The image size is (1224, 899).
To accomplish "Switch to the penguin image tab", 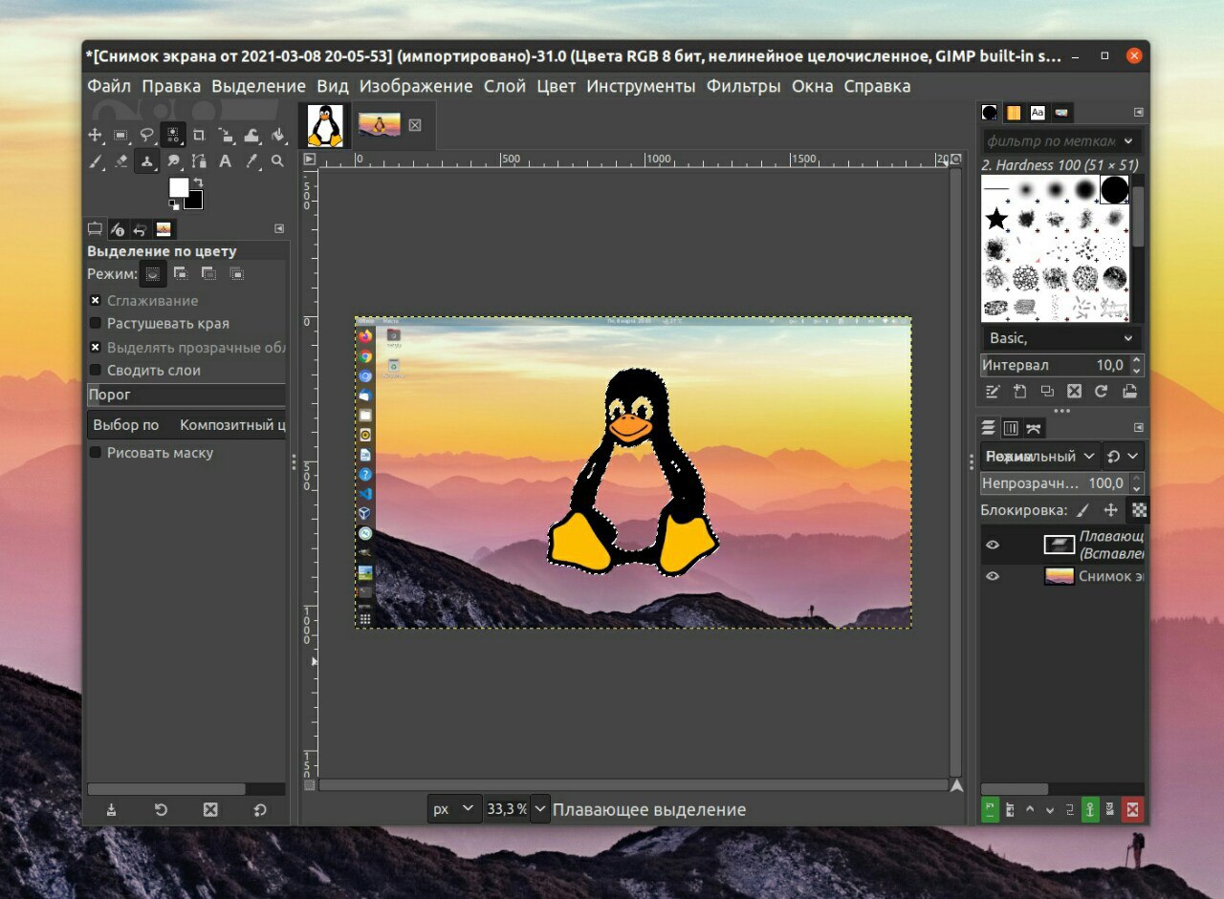I will click(x=325, y=125).
